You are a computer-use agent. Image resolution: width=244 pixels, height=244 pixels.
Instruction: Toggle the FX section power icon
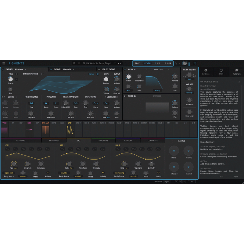pos(155,63)
